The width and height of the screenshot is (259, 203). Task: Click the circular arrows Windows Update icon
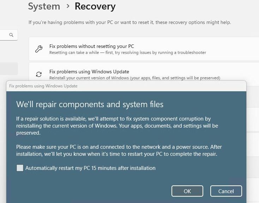39,74
